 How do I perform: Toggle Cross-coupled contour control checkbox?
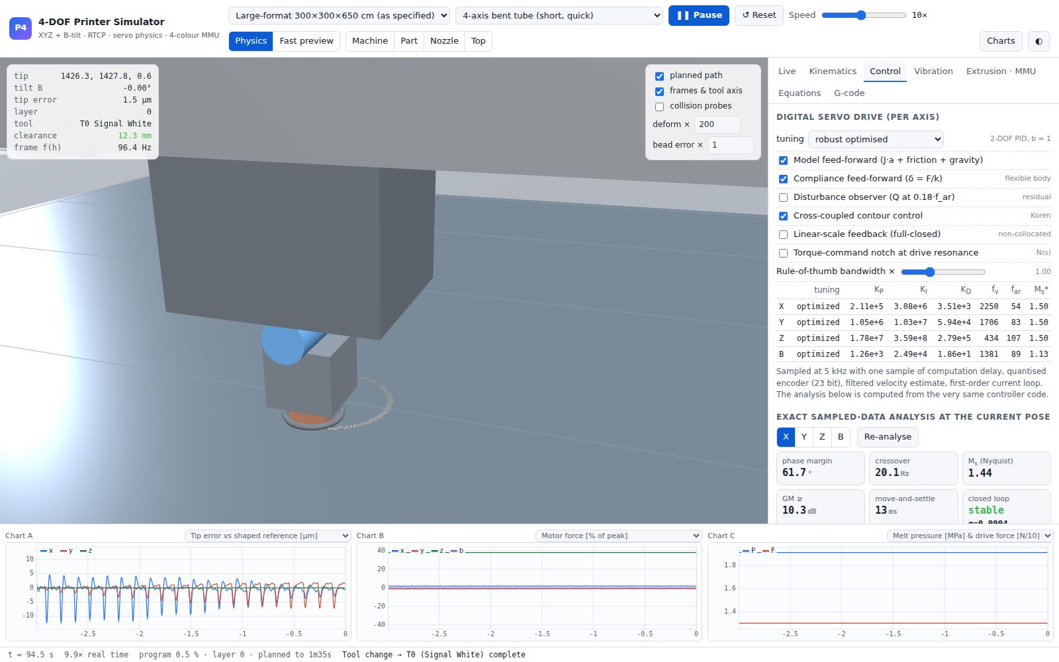pos(783,216)
